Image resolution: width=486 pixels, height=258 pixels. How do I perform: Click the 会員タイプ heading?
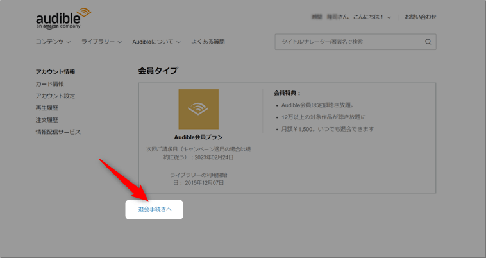158,71
